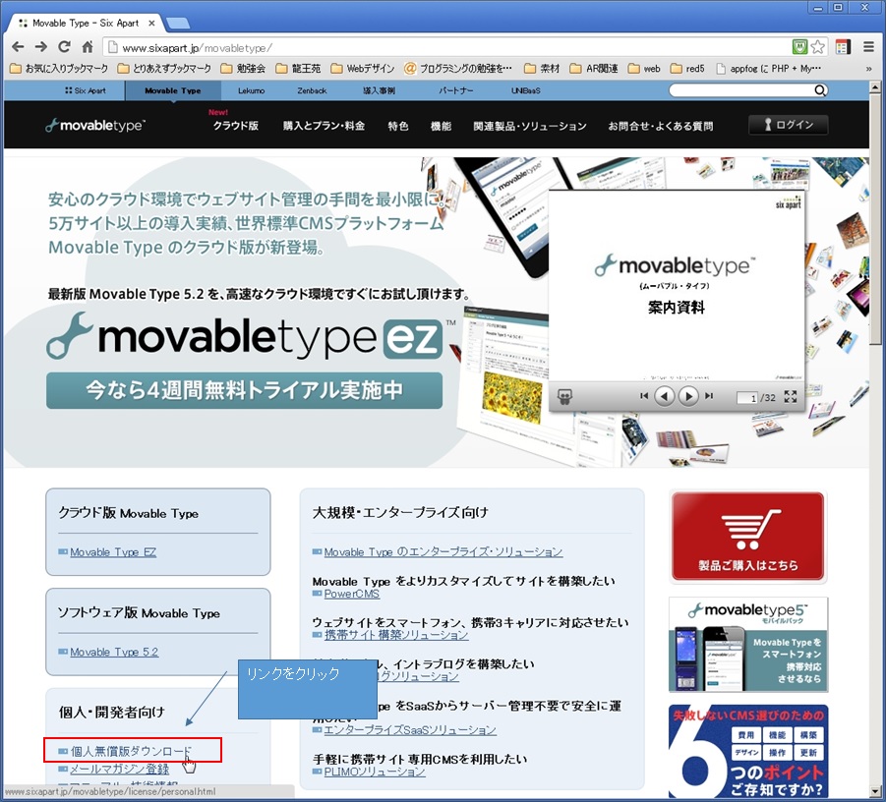Open the Chrome menu hamburger icon
Viewport: 886px width, 802px height.
point(868,47)
